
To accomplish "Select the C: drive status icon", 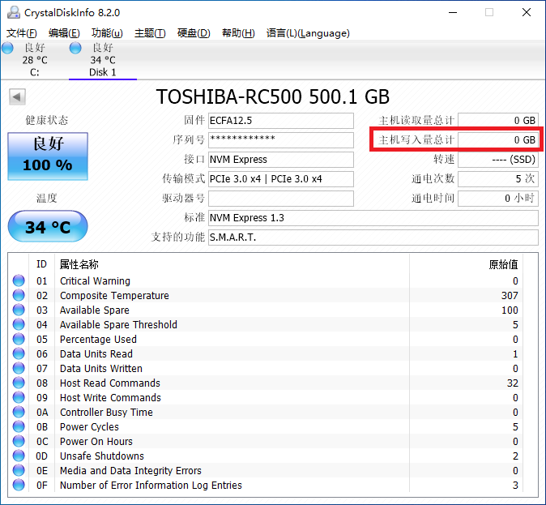I will [7, 48].
